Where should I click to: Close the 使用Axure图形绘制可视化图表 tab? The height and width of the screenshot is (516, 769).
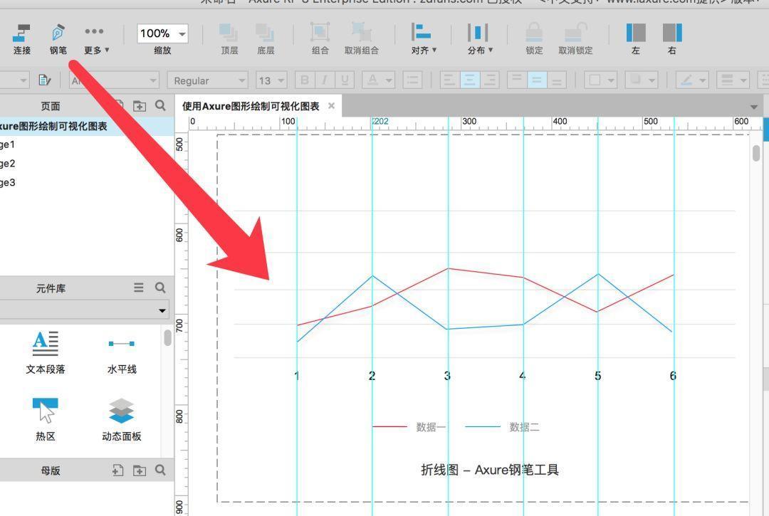(332, 106)
